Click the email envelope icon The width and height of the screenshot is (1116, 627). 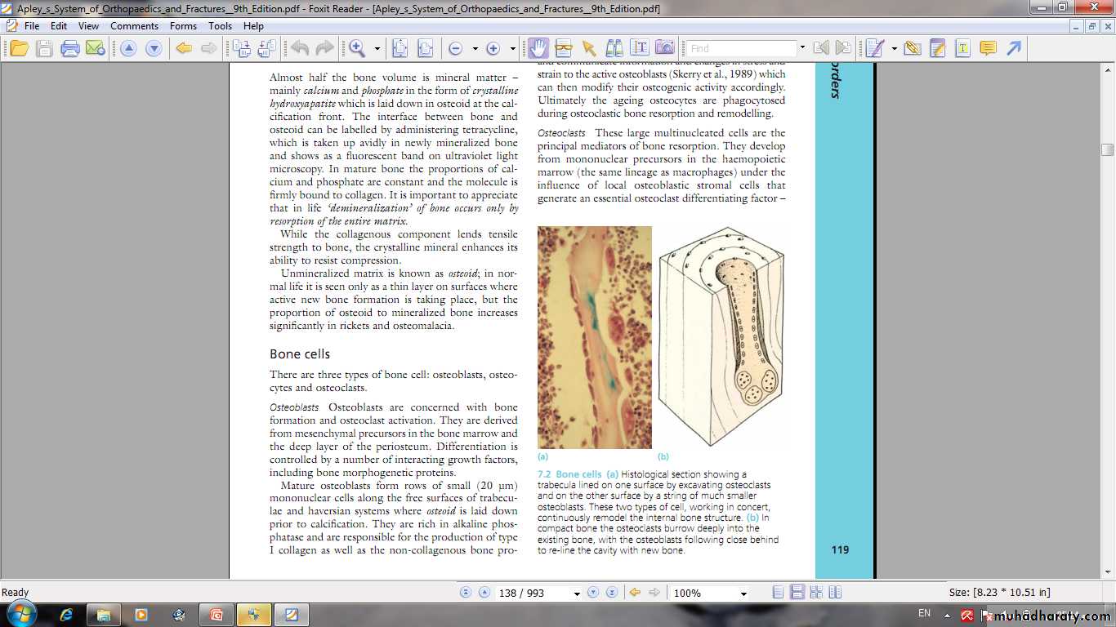(x=95, y=48)
